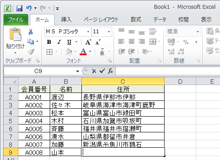Switch to the 数式 tab
Viewport: 220px width, 160px height.
pos(136,20)
